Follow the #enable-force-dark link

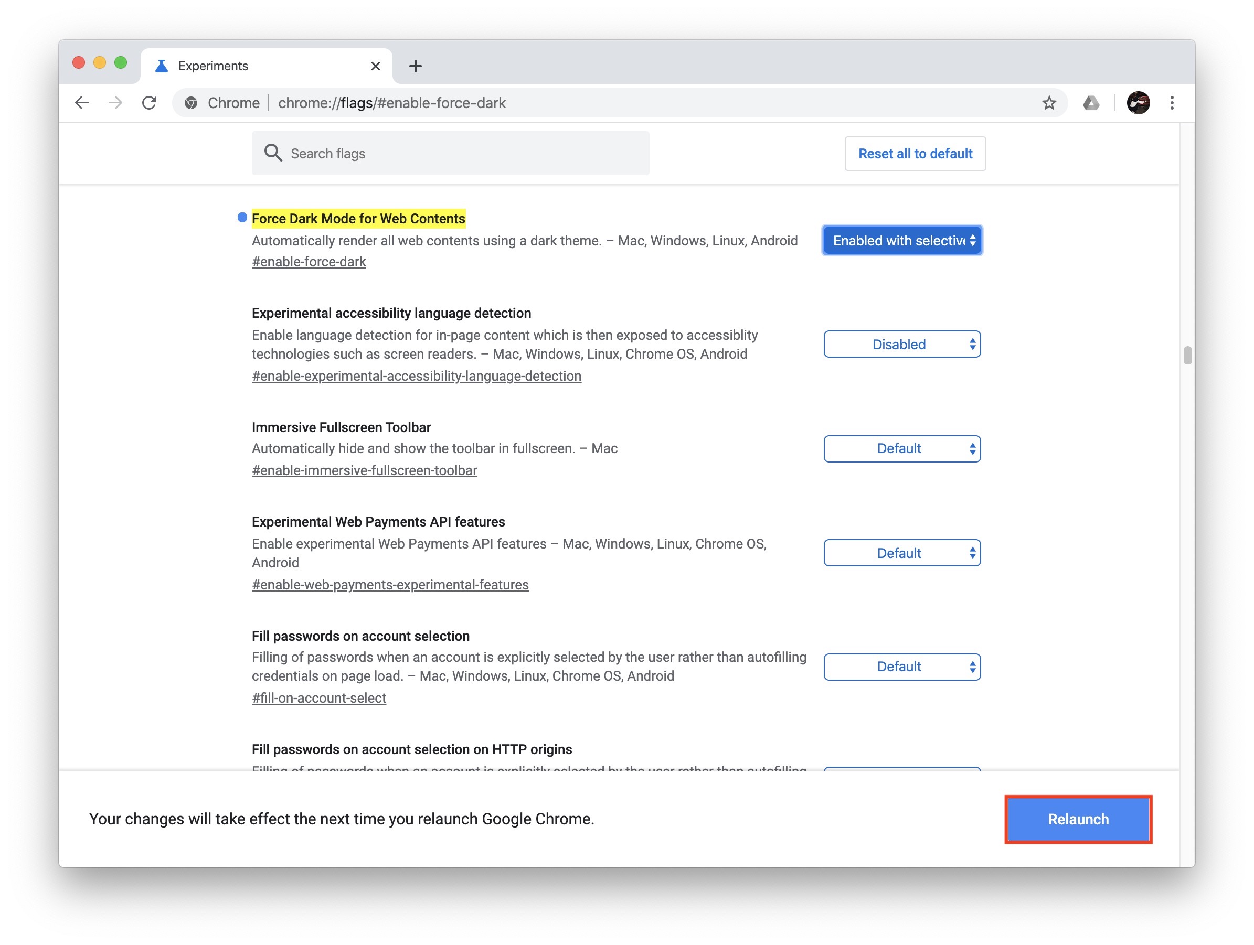click(x=309, y=262)
